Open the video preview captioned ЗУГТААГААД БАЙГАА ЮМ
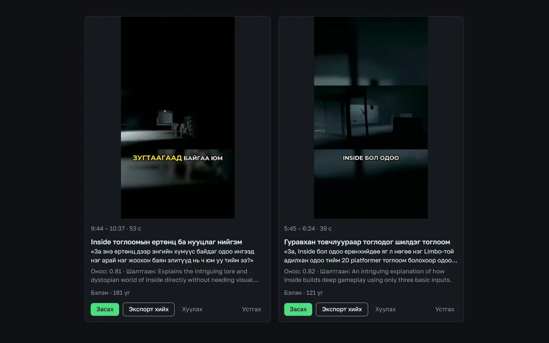Screen dimensions: 549x343 pyautogui.click(x=178, y=117)
